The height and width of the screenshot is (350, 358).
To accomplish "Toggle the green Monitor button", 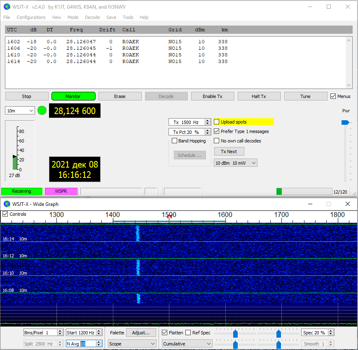I will click(x=73, y=96).
